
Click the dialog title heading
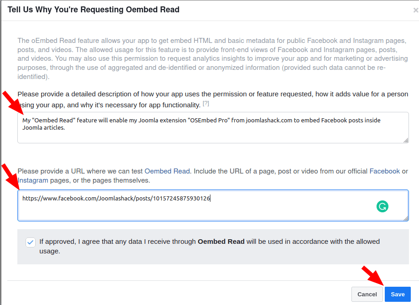pyautogui.click(x=94, y=10)
